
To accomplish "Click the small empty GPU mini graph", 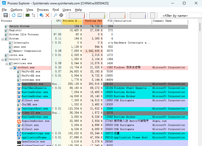I will click(153, 15).
